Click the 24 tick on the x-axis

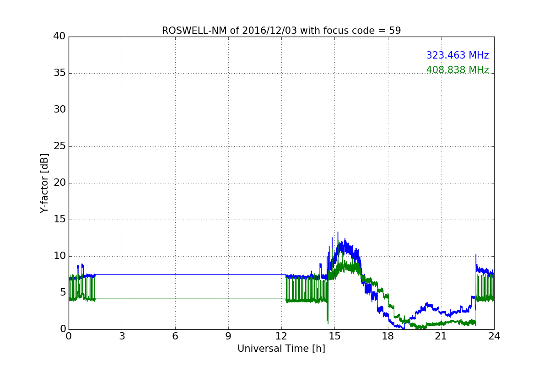[494, 336]
